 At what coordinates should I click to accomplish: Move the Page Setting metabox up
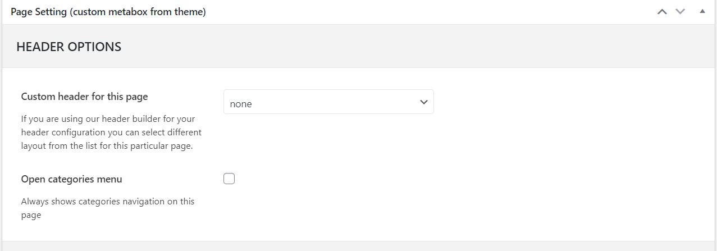pos(662,12)
